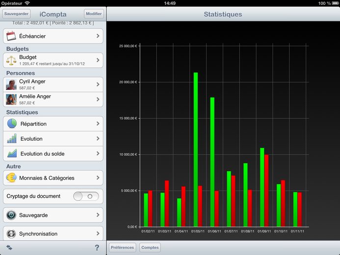
Task: Select the Échéancier row label
Action: point(32,36)
